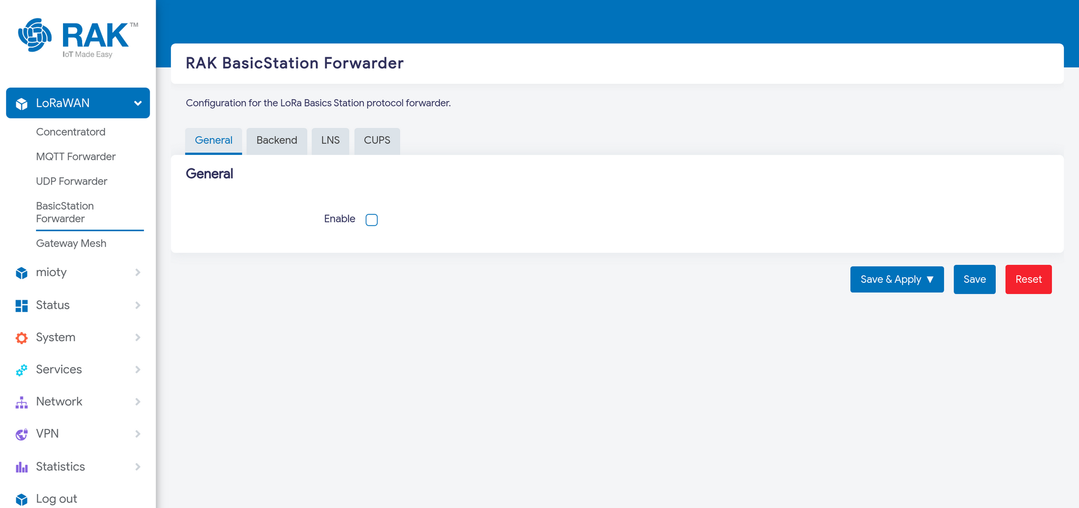
Task: Click the 'RAK BasicStation Forwarder' heading
Action: tap(294, 63)
